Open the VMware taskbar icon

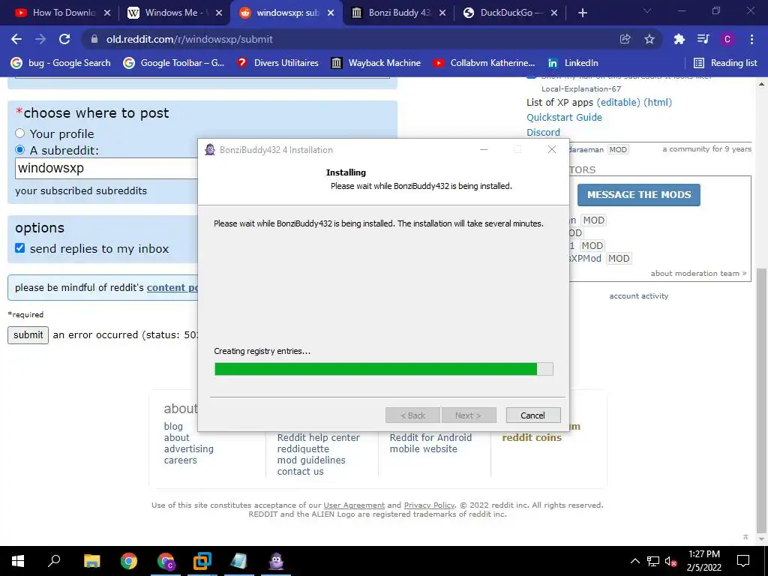tap(202, 561)
